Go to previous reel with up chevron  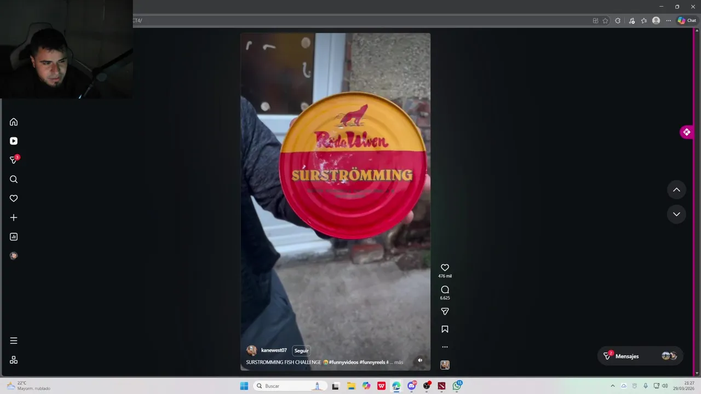(x=676, y=190)
